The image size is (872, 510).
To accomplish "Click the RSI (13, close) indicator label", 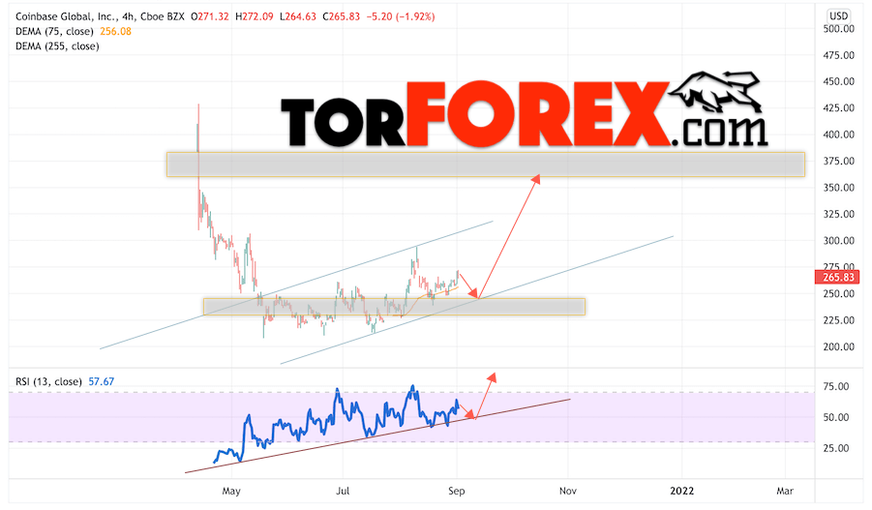I will point(48,381).
